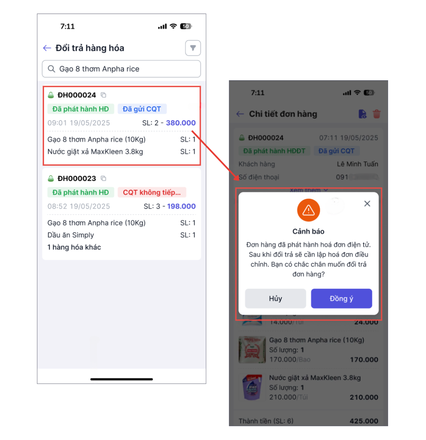Screen dimensions: 426x440
Task: Show 1 hàng hóa khác items
Action: click(x=74, y=247)
